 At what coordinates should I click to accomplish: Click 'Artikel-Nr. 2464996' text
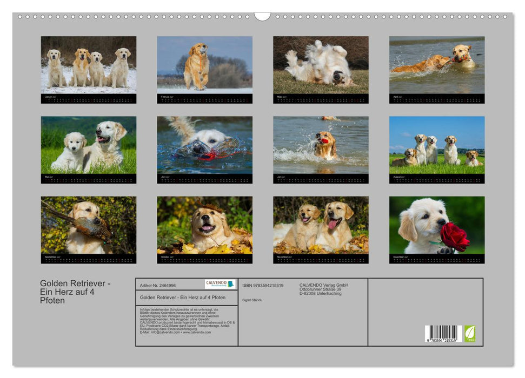pyautogui.click(x=158, y=285)
